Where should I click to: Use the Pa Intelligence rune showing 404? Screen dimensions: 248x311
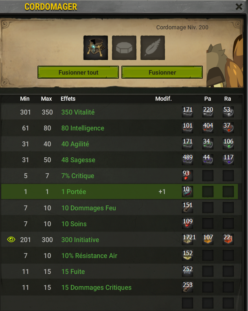coord(208,128)
